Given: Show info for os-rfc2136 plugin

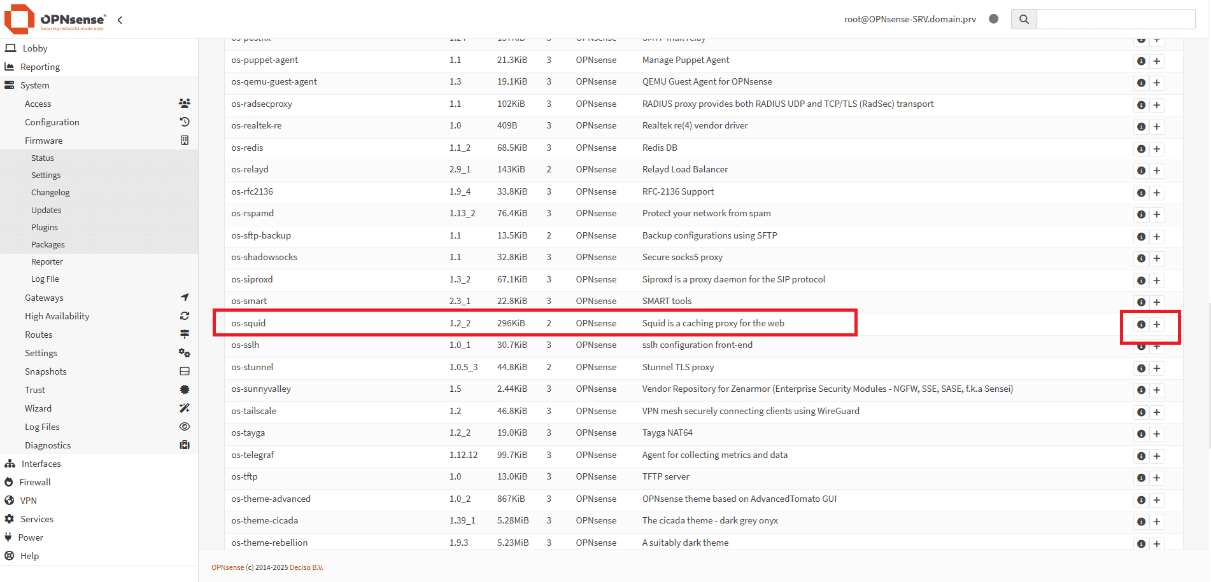Looking at the screenshot, I should pyautogui.click(x=1141, y=193).
